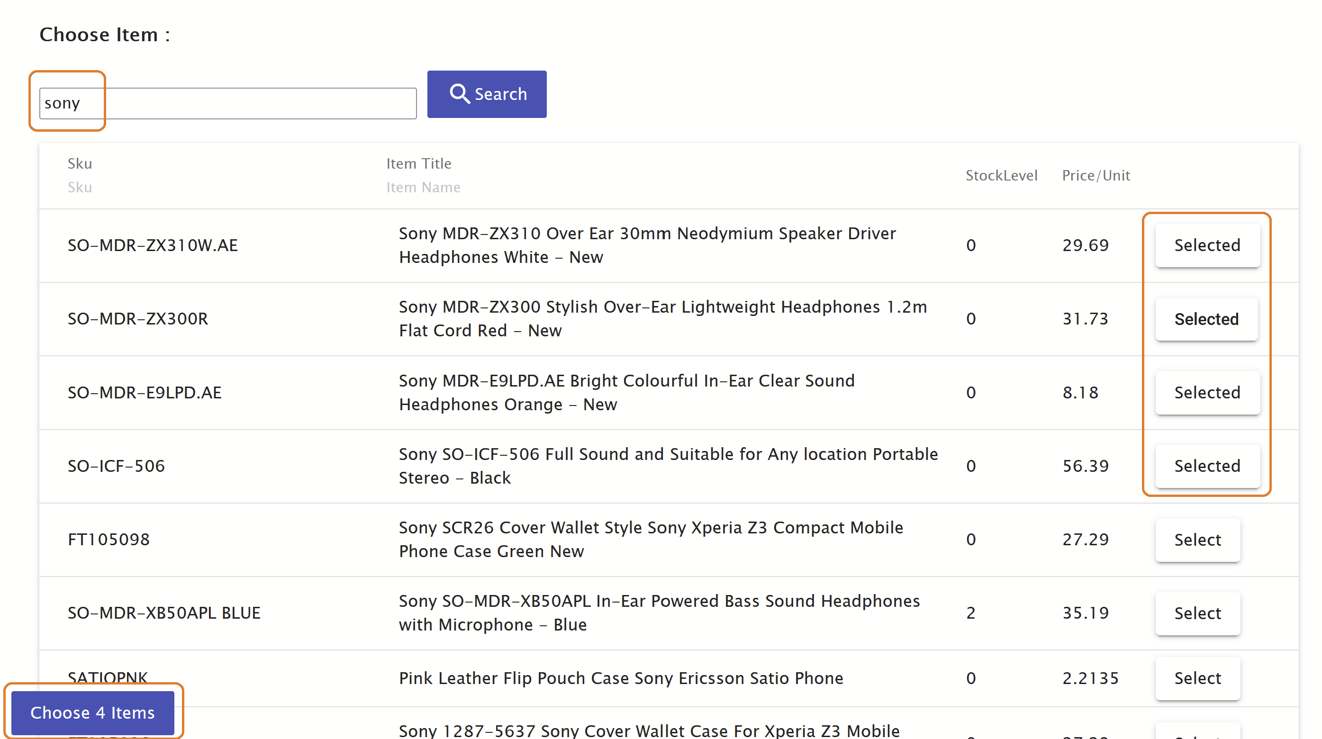1322x739 pixels.
Task: Select the Pink Leather Flip Pouch Case
Action: [x=1197, y=678]
